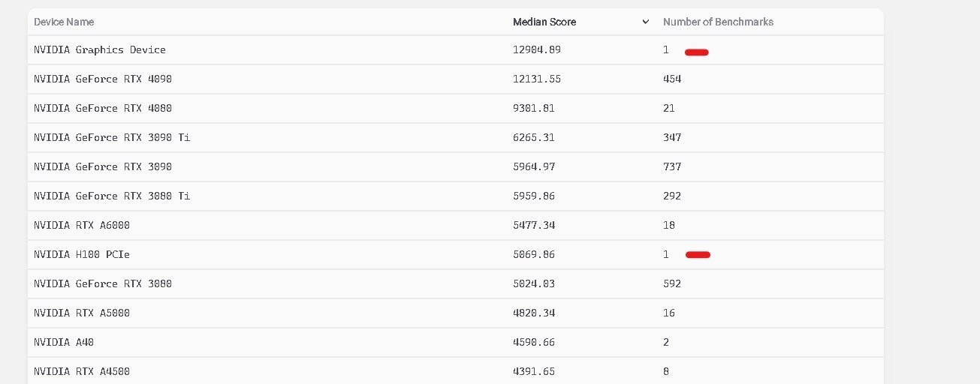980x384 pixels.
Task: Select the NVIDIA GeForce RTX 3080 row
Action: tap(455, 284)
